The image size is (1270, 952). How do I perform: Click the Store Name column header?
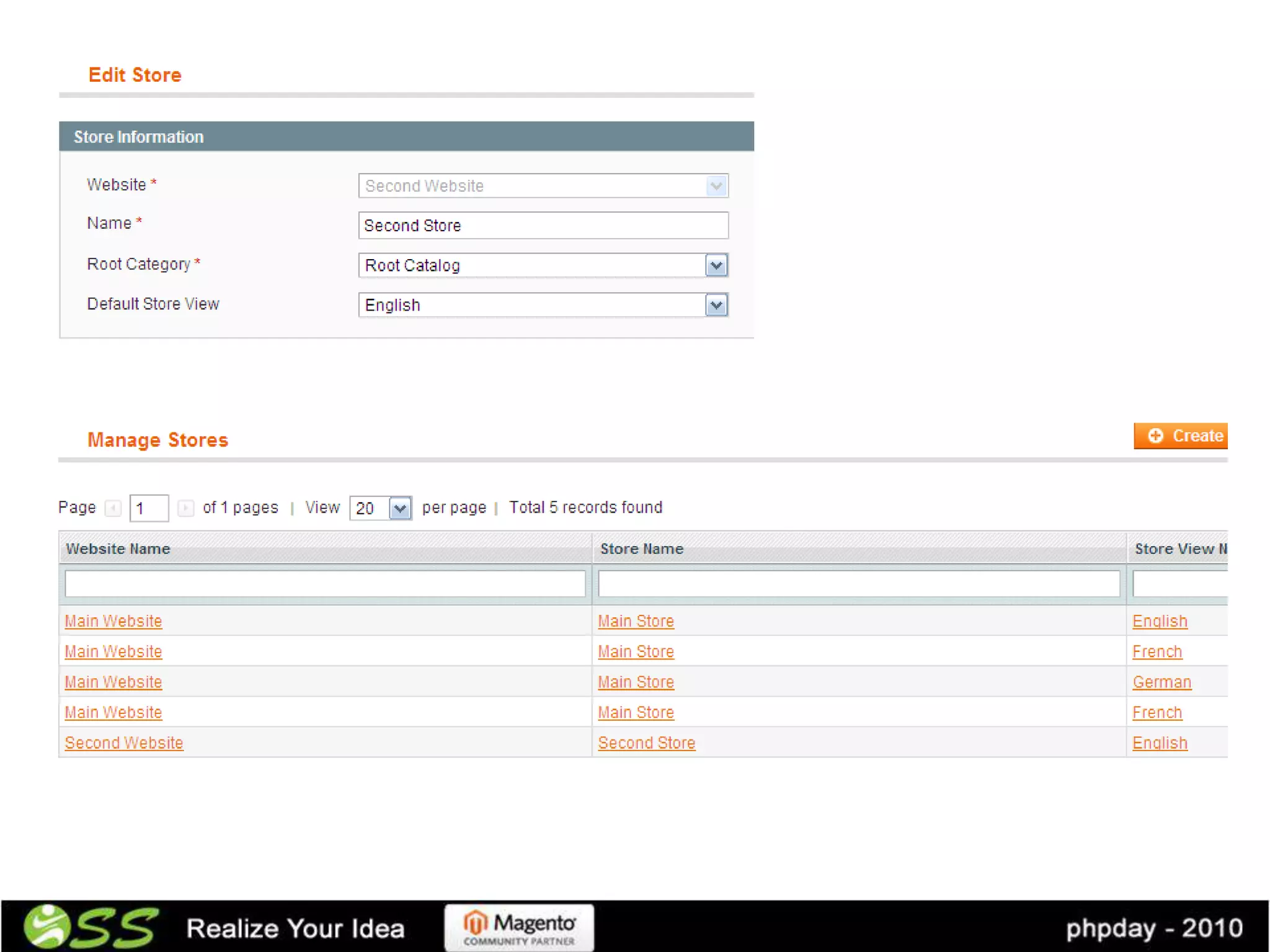(642, 549)
